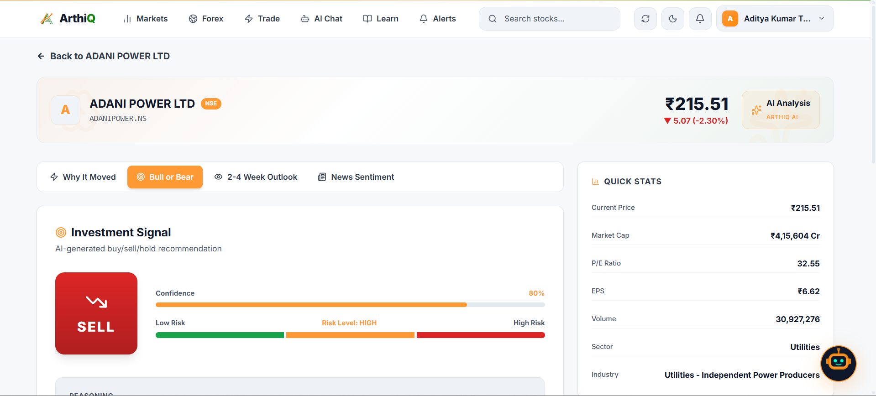The image size is (876, 396).
Task: Click the red High Risk bar segment
Action: click(481, 335)
